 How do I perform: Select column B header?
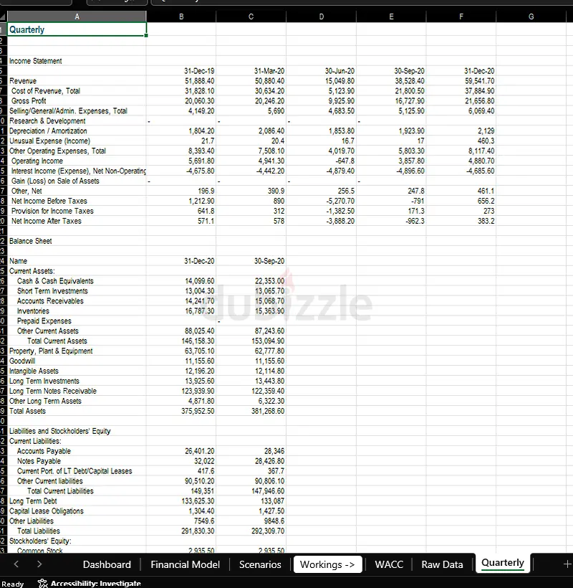181,16
